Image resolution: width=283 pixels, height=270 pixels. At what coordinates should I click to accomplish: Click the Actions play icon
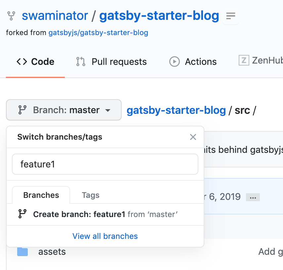tap(174, 62)
